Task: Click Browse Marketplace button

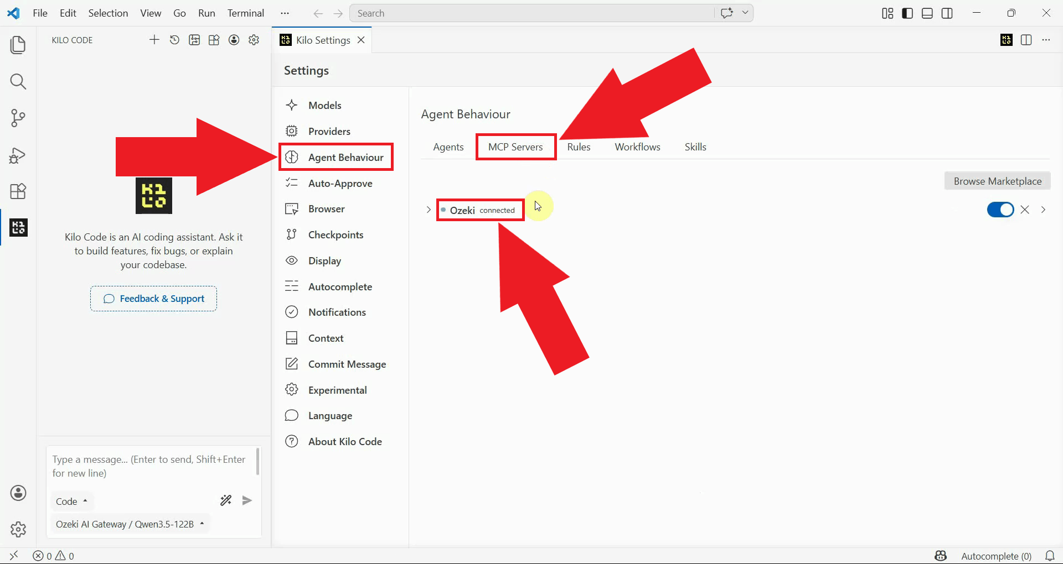Action: click(997, 181)
